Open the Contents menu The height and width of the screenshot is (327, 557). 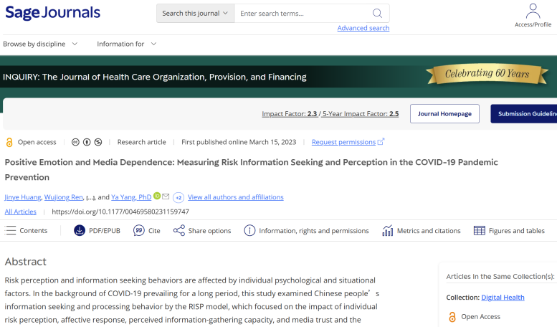(27, 231)
